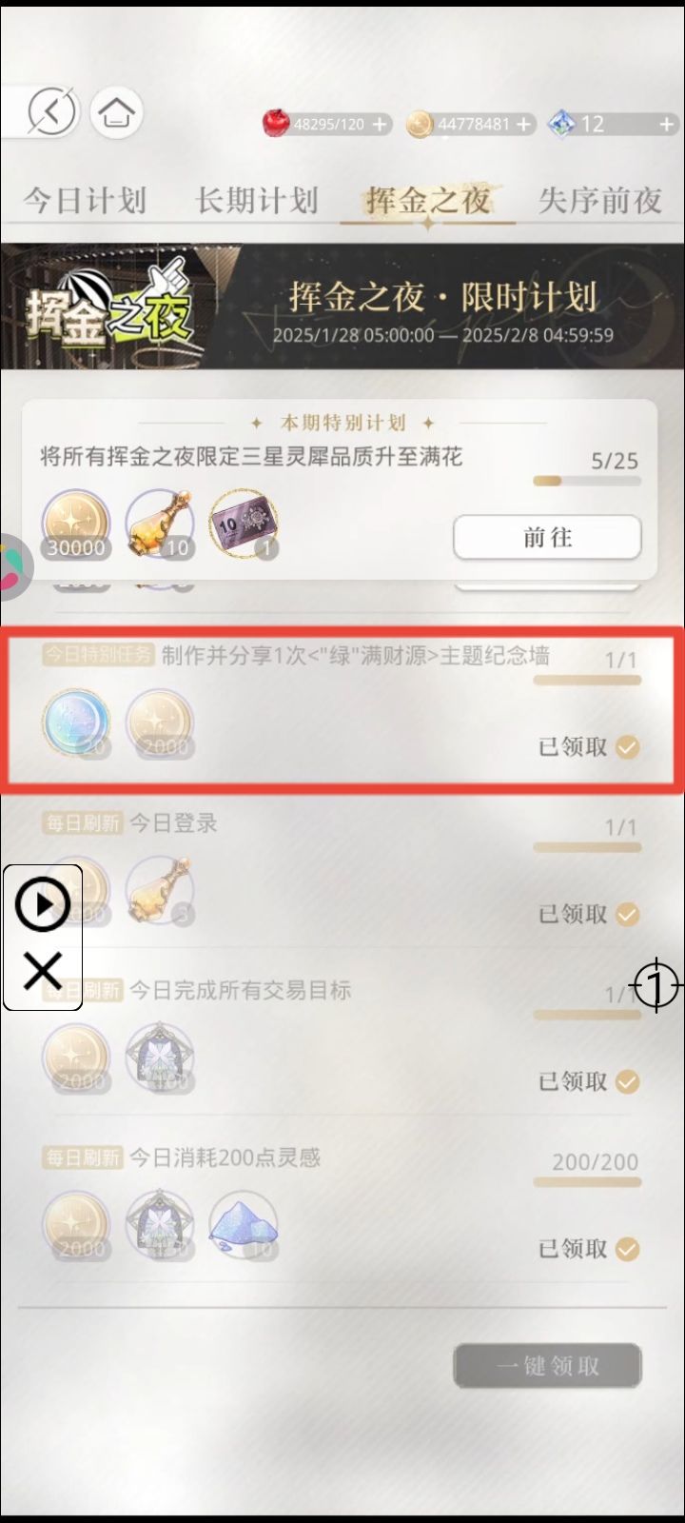Tap the 5/25 progress bar
Screen dimensions: 685x1523
click(587, 481)
